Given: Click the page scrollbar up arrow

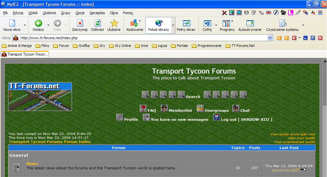Looking at the screenshot, I should click(325, 61).
